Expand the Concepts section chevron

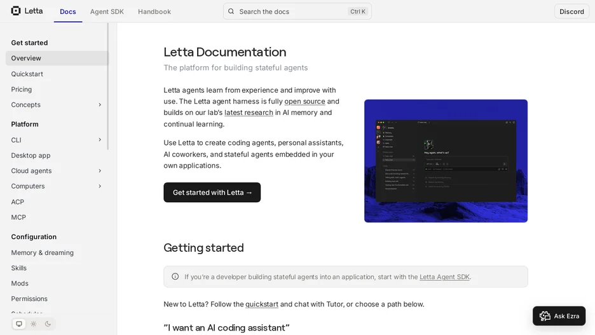(100, 105)
